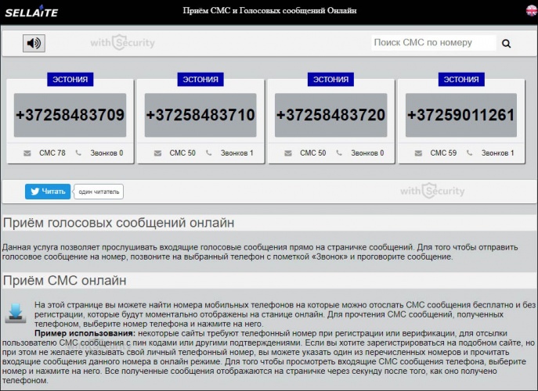This screenshot has width=538, height=391.
Task: Toggle the sound speaker button
Action: point(34,44)
